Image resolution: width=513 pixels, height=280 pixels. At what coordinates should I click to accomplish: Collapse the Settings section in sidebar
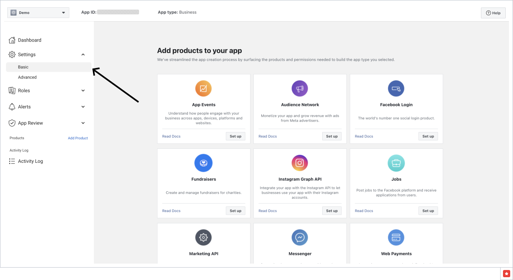[x=83, y=54]
